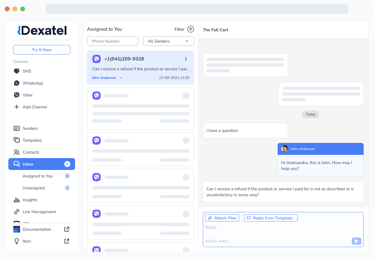Open the All Senders dropdown

pyautogui.click(x=168, y=41)
